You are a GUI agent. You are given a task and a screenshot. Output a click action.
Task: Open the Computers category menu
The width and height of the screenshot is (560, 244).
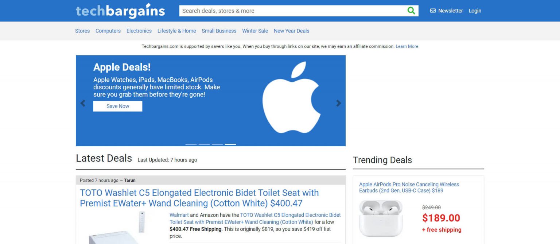click(108, 31)
